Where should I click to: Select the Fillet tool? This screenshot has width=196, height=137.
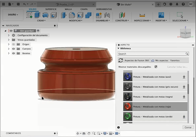(72, 15)
